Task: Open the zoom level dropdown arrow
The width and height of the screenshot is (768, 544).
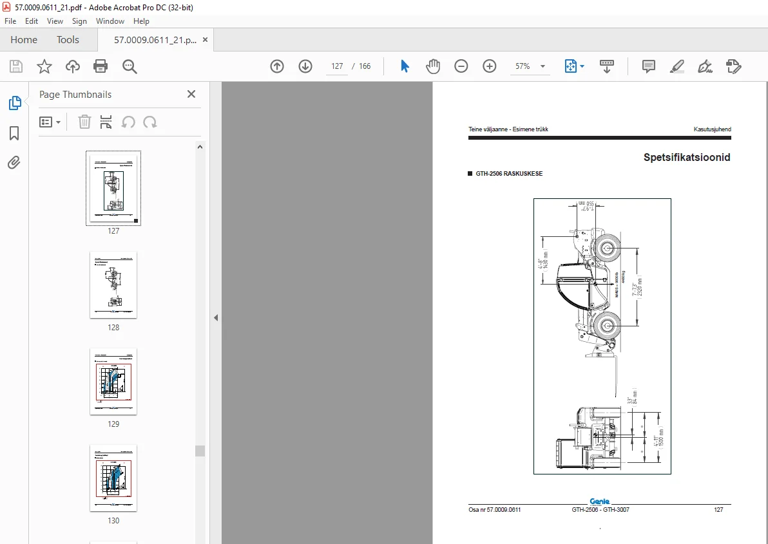Action: point(542,66)
